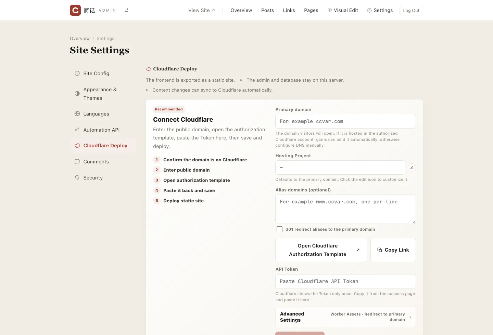Click the Visual Edit monitor icon
This screenshot has height=335, width=493.
coord(330,10)
